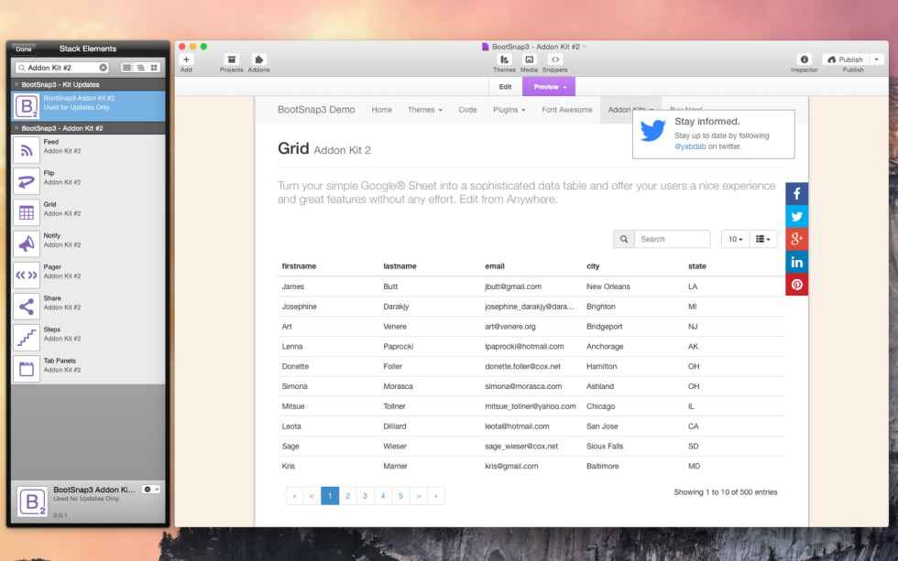Image resolution: width=898 pixels, height=561 pixels.
Task: Sort table by firstname column
Action: coord(299,266)
